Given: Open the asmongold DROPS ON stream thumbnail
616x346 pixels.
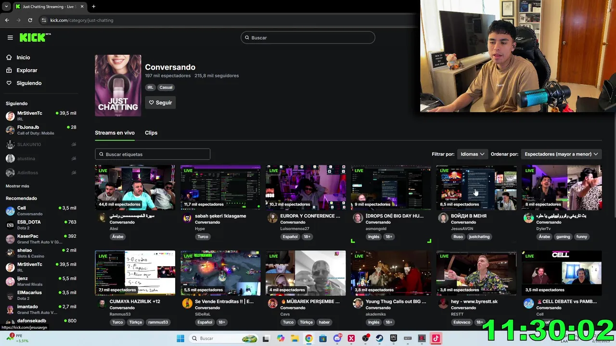Looking at the screenshot, I should tap(391, 187).
